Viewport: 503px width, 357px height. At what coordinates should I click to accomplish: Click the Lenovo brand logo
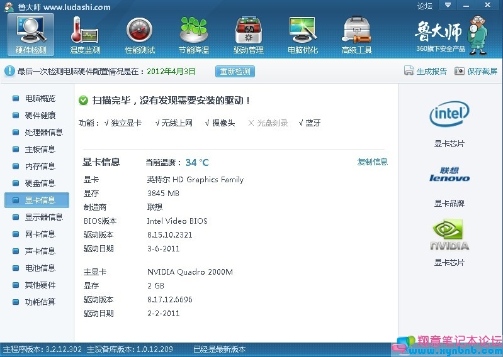tap(449, 175)
